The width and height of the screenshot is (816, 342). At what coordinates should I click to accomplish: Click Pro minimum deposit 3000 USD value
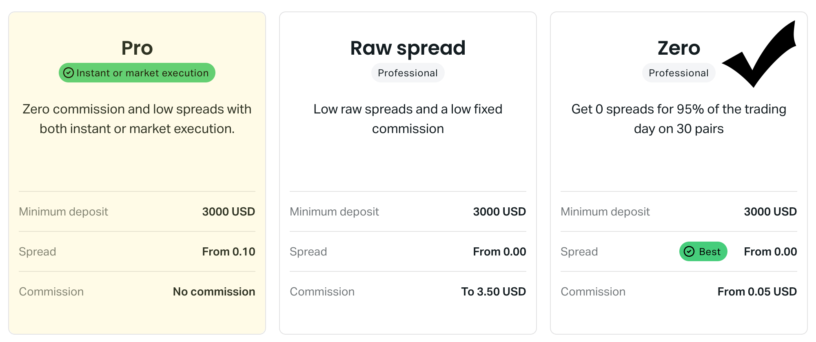pyautogui.click(x=228, y=211)
